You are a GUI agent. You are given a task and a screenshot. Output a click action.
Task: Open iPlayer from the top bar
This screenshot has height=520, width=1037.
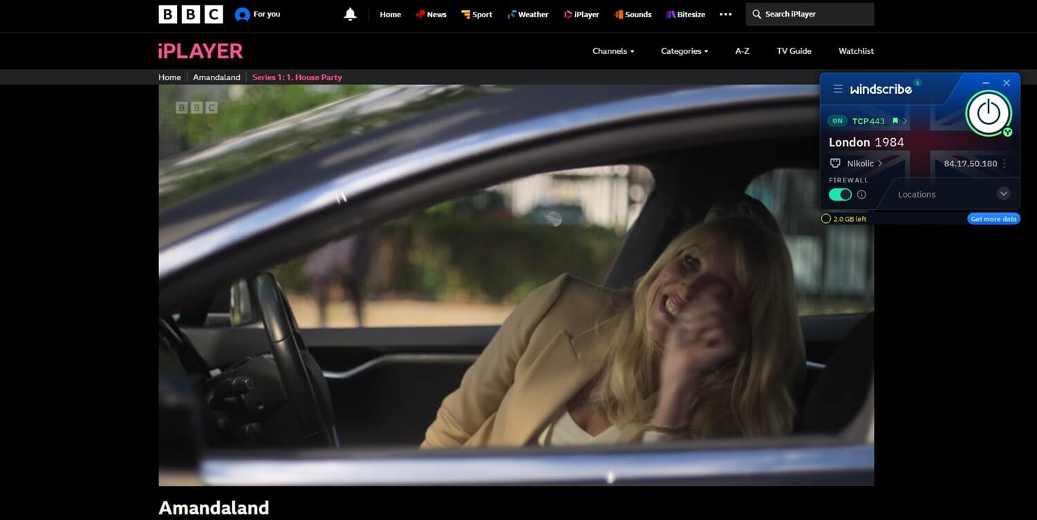pos(581,15)
